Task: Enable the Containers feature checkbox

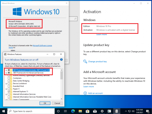Action: click(9, 78)
